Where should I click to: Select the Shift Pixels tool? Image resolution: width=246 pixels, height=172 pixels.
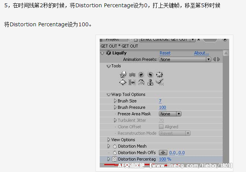pyautogui.click(x=132, y=82)
